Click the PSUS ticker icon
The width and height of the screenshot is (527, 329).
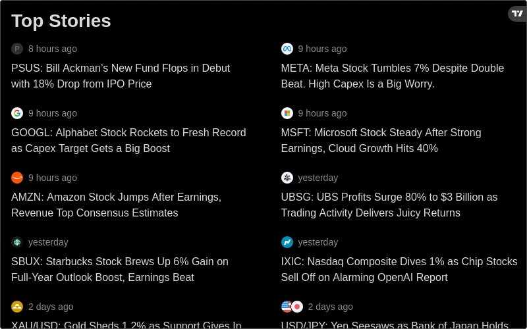pos(17,49)
